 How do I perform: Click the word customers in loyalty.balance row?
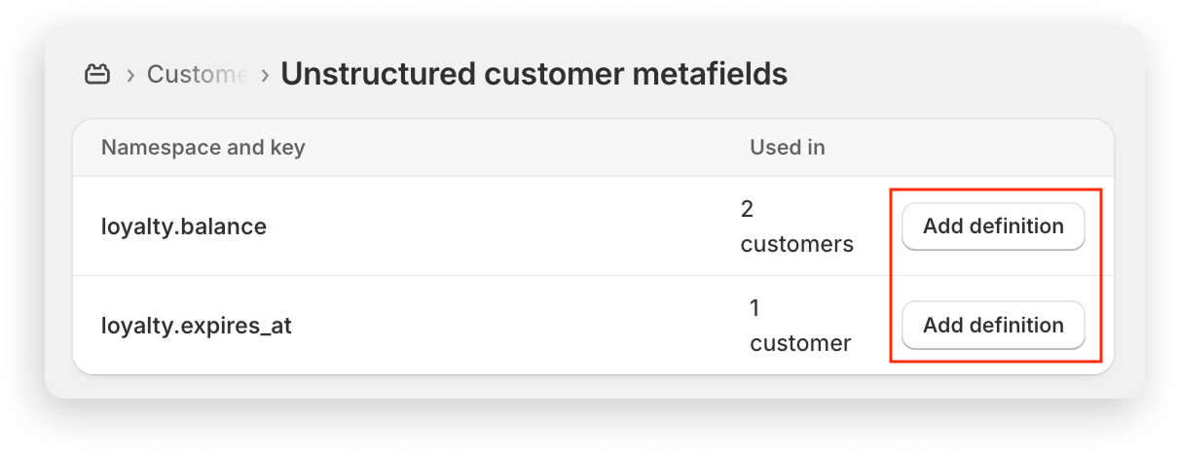coord(796,244)
